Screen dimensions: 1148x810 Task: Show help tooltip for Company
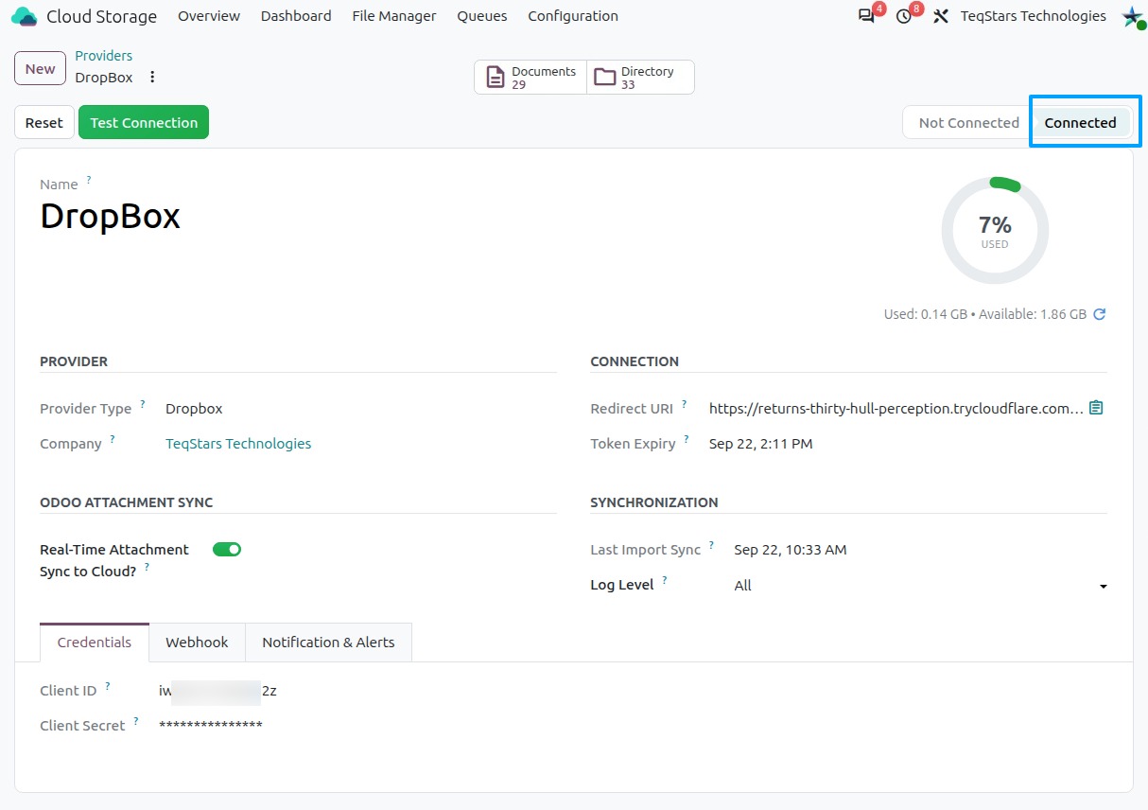[x=113, y=438]
